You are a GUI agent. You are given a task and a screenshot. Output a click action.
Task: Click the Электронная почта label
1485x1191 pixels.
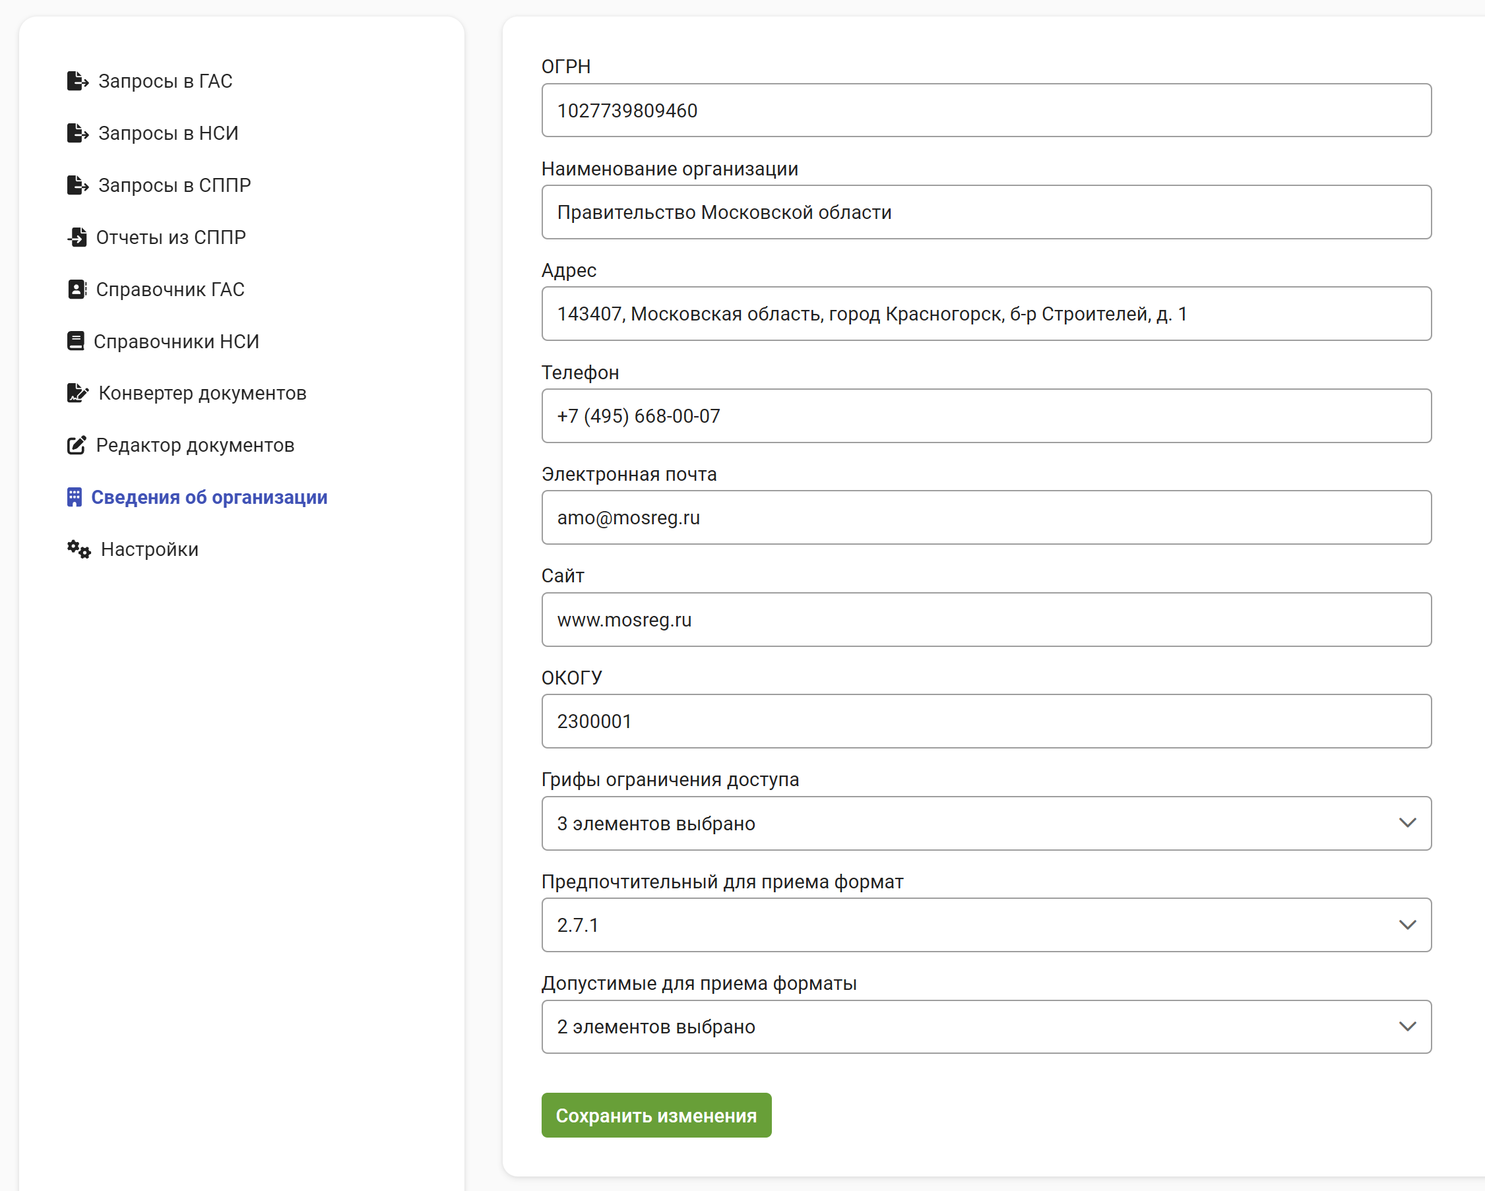coord(629,474)
